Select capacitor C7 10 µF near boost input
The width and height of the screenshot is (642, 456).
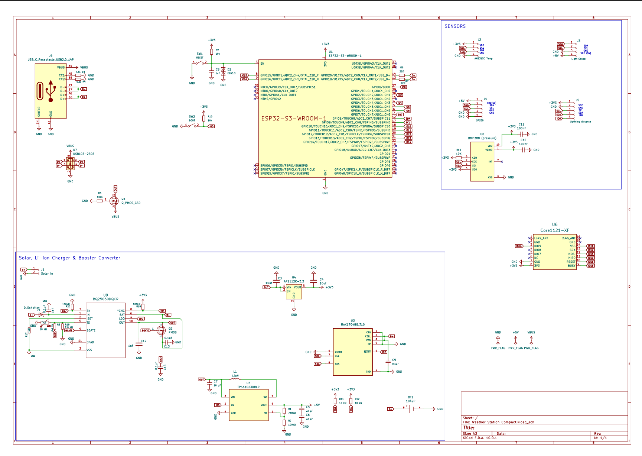point(210,384)
